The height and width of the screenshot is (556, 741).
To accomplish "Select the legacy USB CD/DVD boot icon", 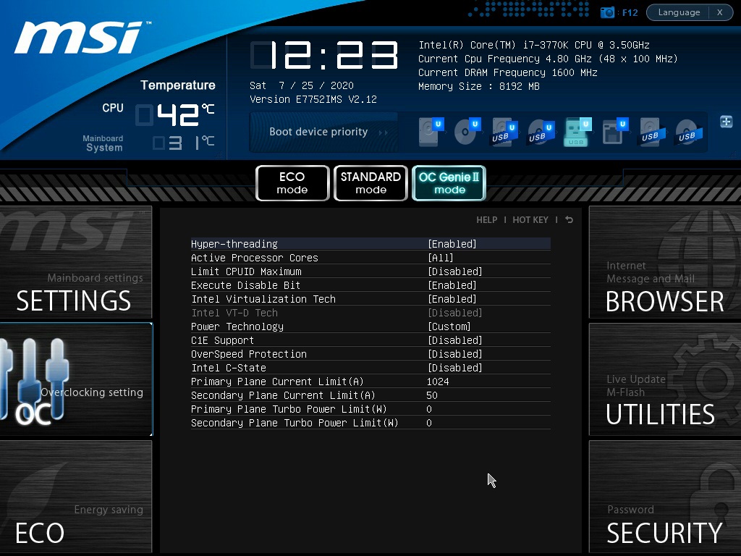I will coord(689,132).
